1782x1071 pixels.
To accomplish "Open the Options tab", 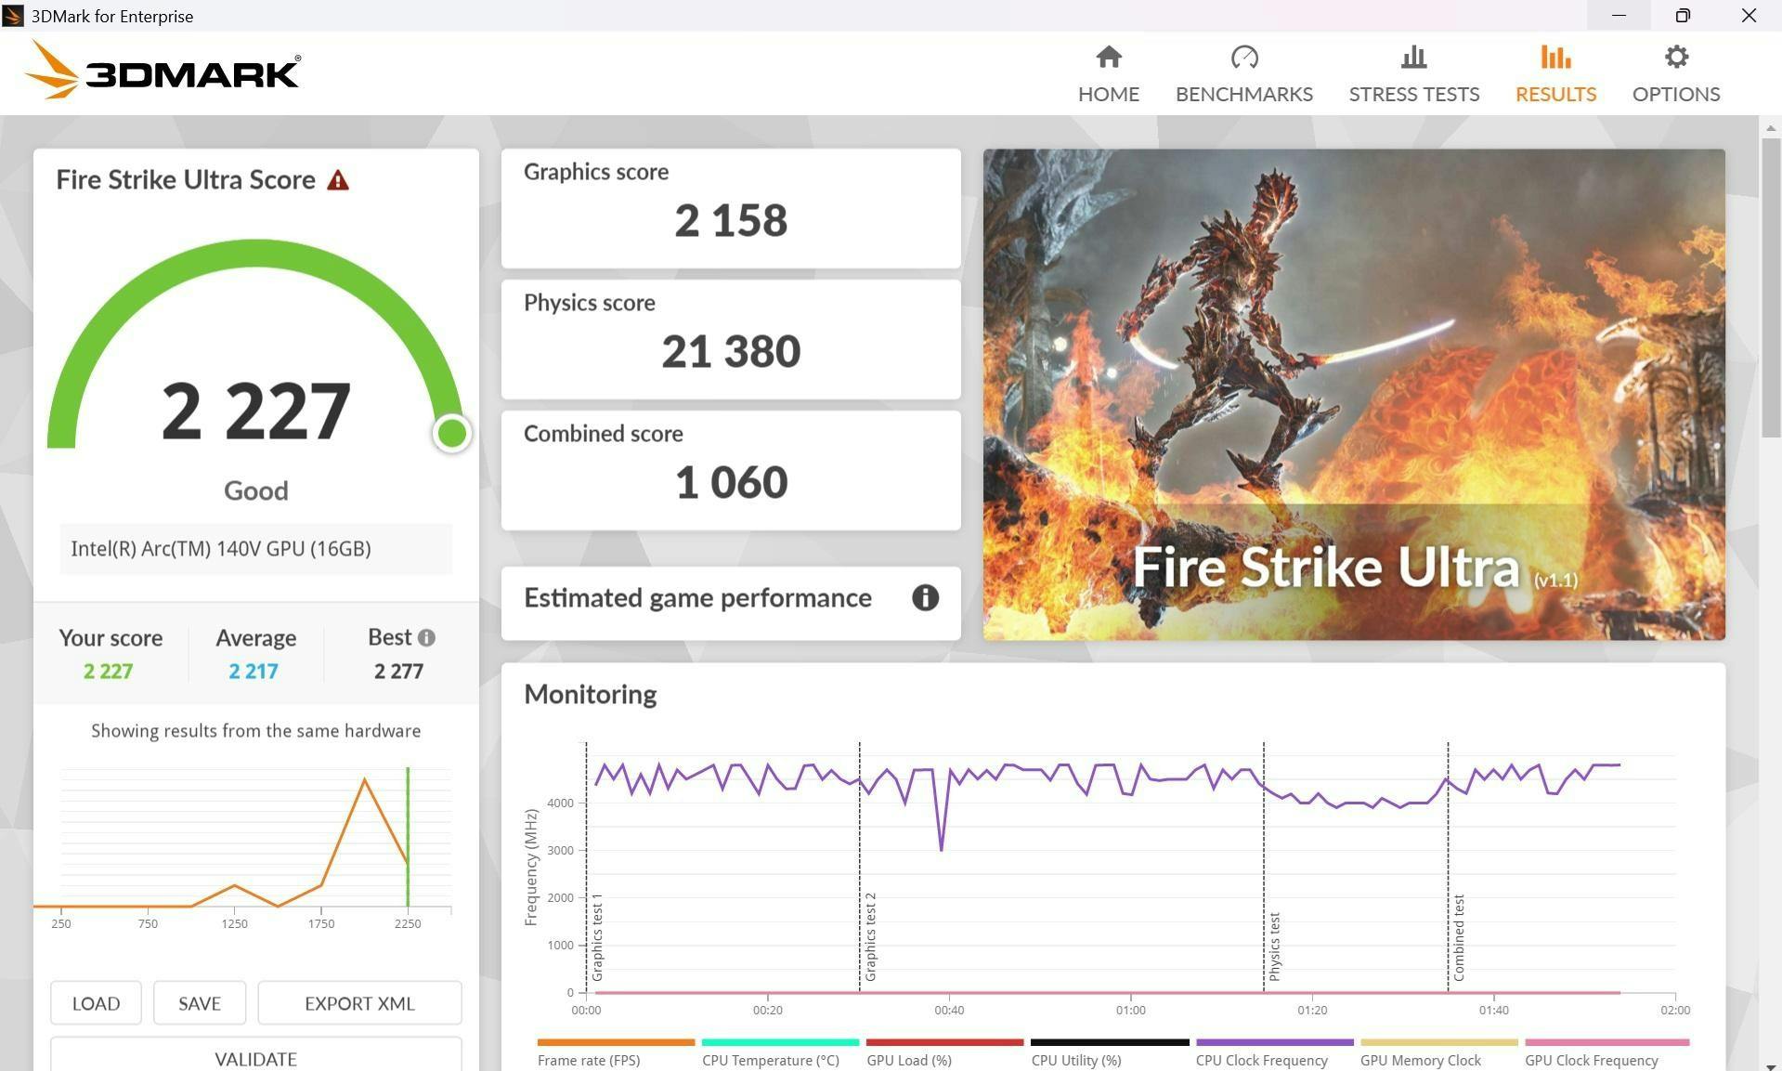I will click(1675, 74).
